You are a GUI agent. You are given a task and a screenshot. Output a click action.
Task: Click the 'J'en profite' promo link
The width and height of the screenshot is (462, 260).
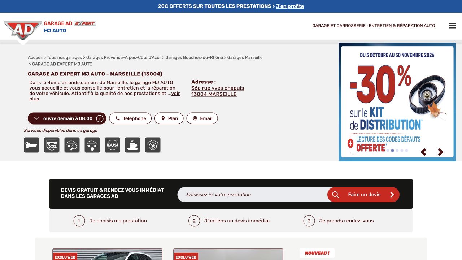tap(290, 6)
